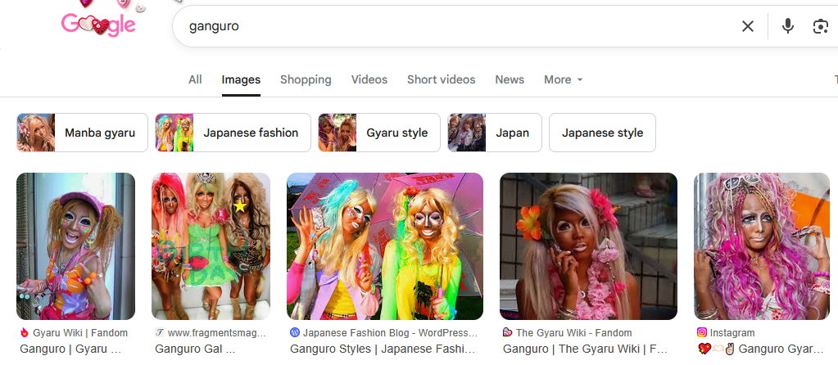
Task: Open the Ganguro Styles umbrella image thumbnail
Action: pos(385,246)
